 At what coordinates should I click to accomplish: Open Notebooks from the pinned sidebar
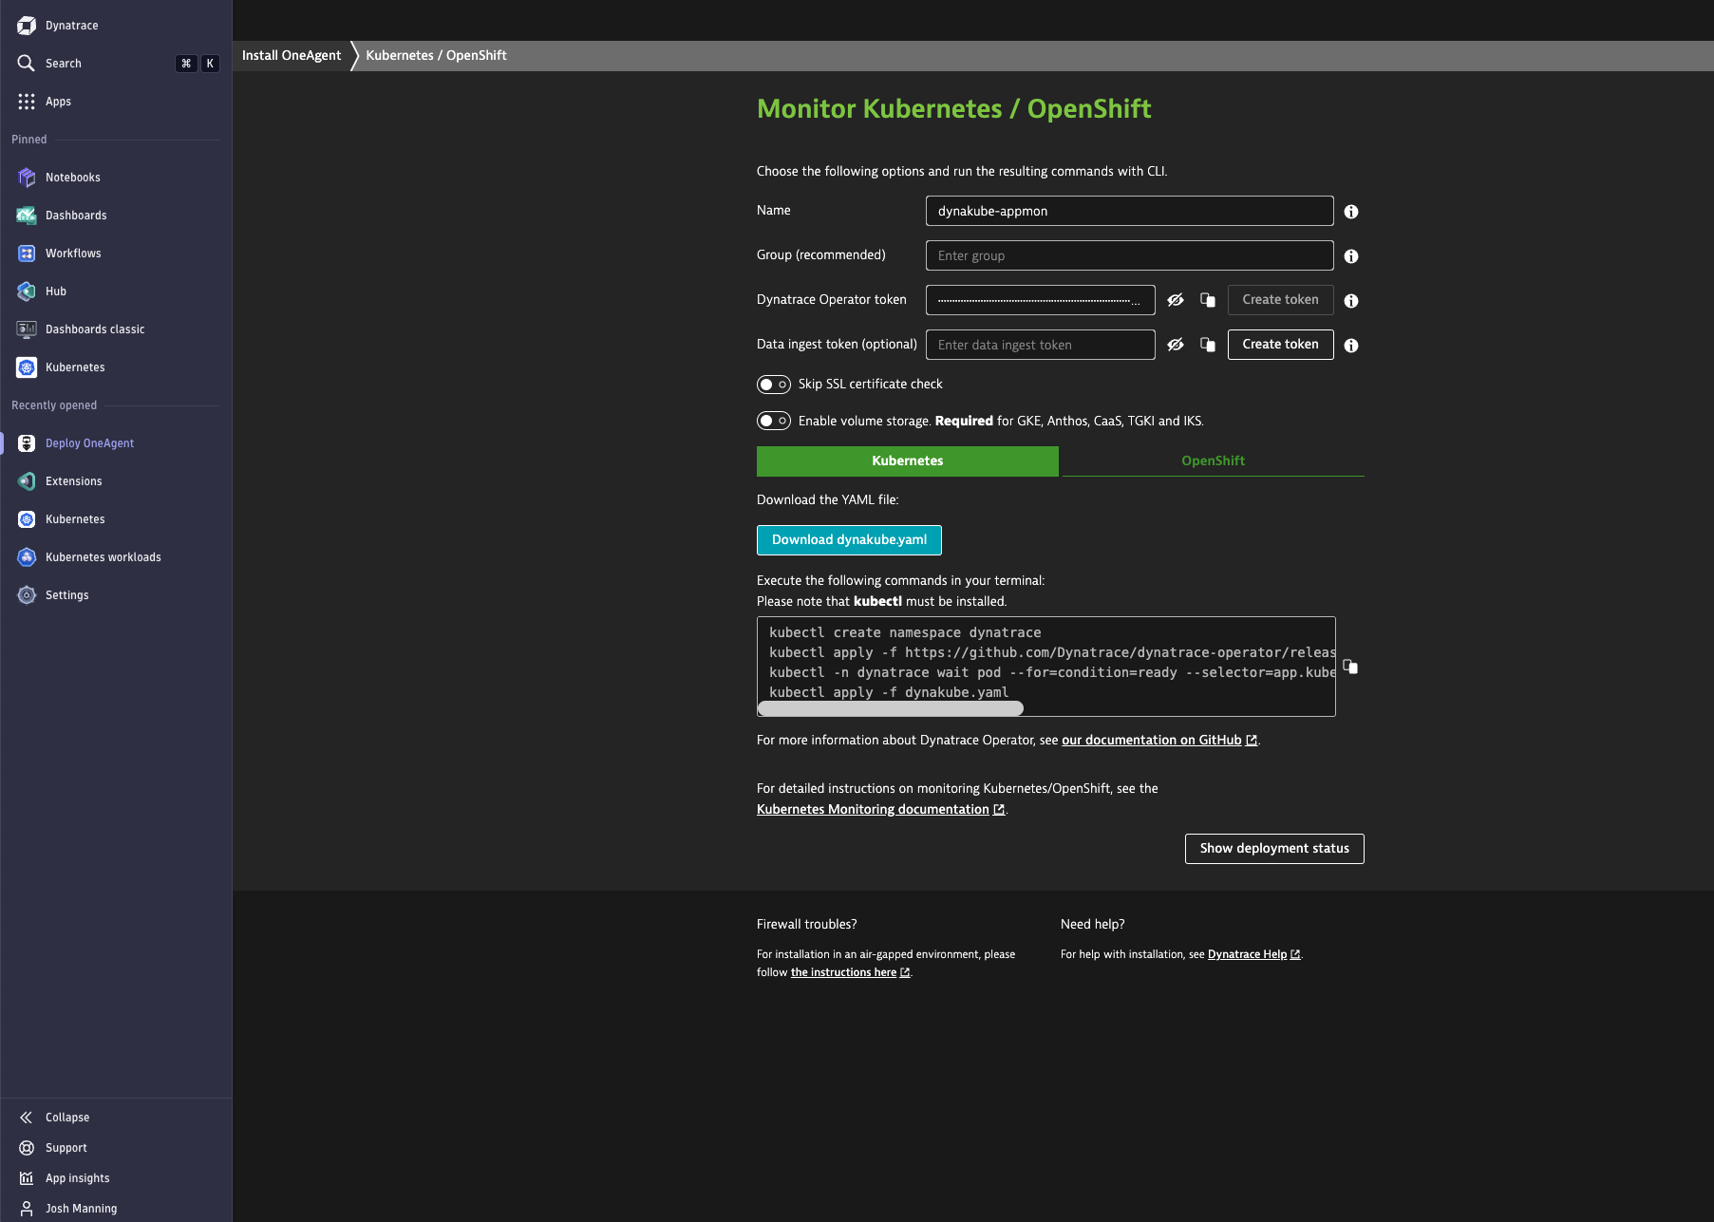[x=72, y=178]
